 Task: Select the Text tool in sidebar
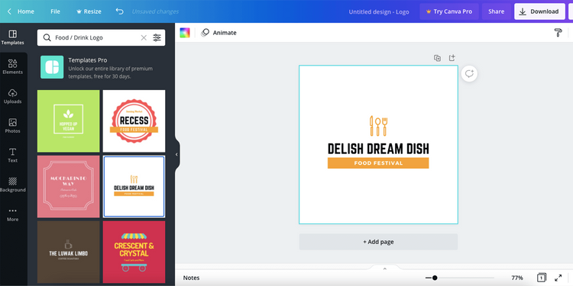pos(13,155)
